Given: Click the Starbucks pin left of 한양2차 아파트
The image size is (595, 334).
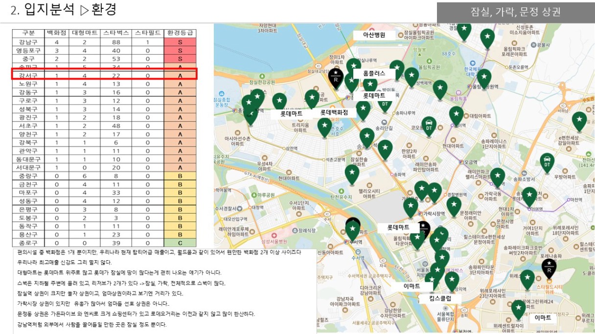Looking at the screenshot, I should 385,149.
